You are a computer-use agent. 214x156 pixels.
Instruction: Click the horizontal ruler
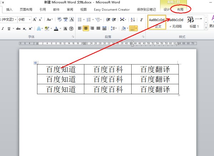point(108,43)
